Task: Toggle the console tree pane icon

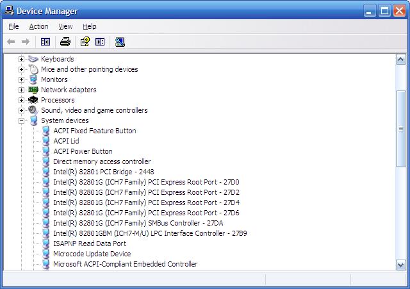Action: 45,42
